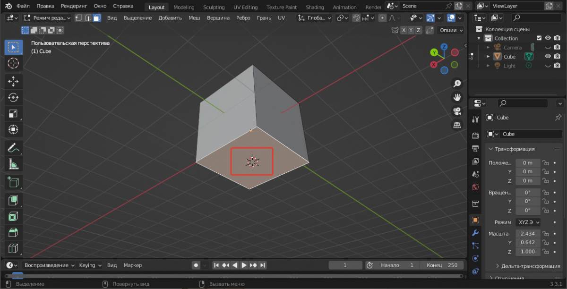The width and height of the screenshot is (567, 289).
Task: Toggle Z mirror axis
Action: click(x=419, y=30)
